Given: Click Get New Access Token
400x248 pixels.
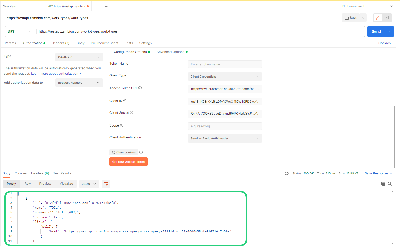Looking at the screenshot, I should coord(129,162).
